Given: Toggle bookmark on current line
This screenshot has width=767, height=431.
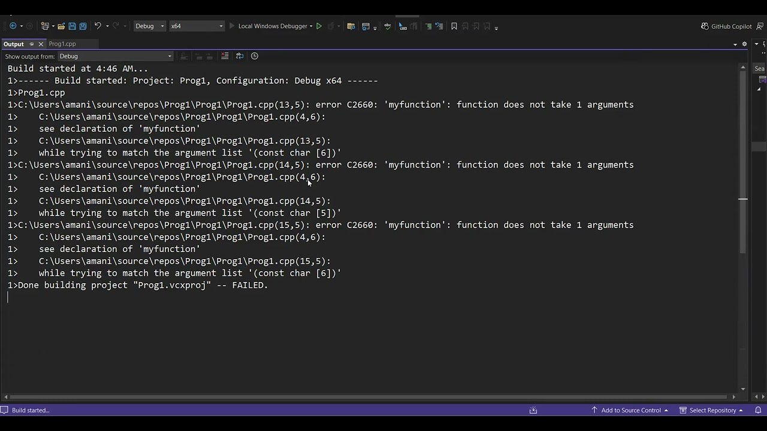Looking at the screenshot, I should (x=454, y=26).
